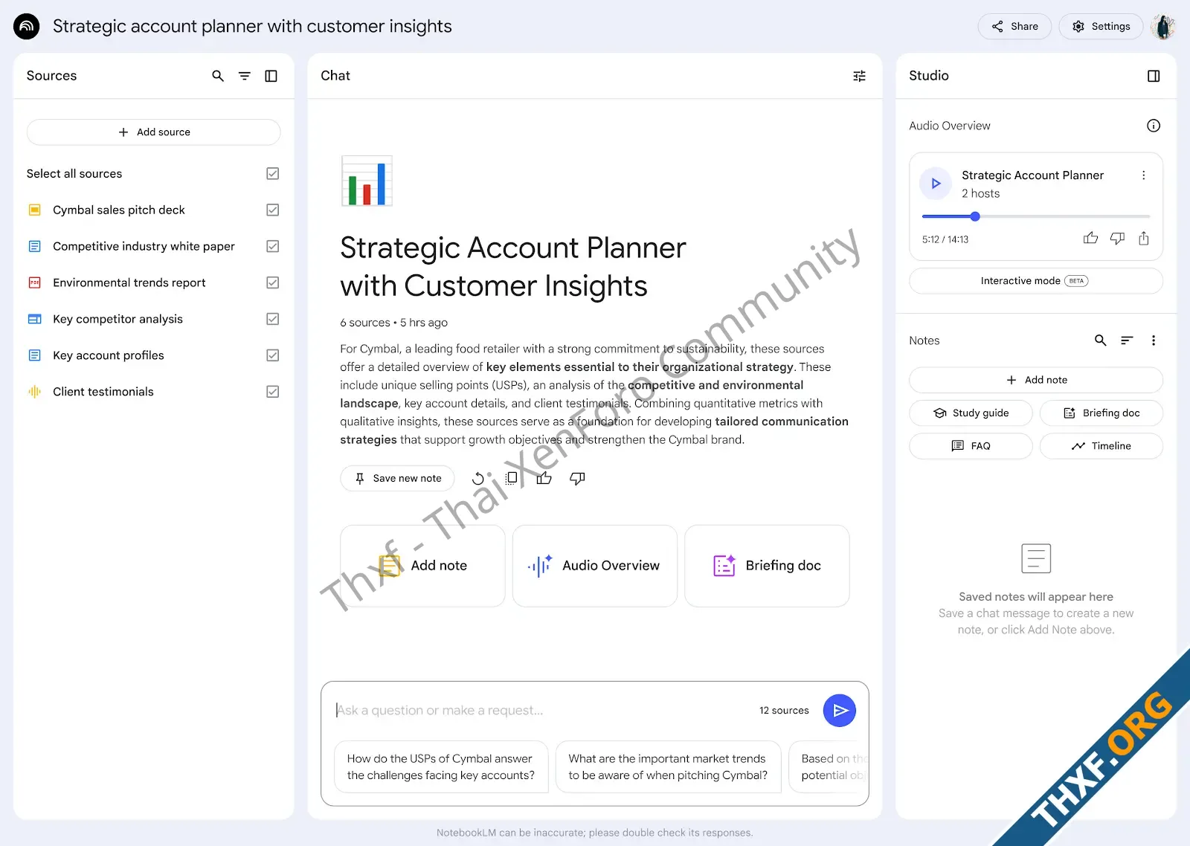The height and width of the screenshot is (846, 1190).
Task: Regenerate the chat summary
Action: coord(478,479)
